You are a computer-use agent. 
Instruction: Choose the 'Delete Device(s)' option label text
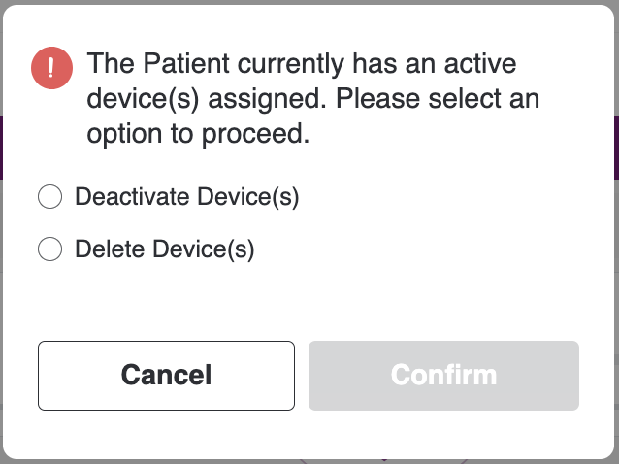coord(165,249)
